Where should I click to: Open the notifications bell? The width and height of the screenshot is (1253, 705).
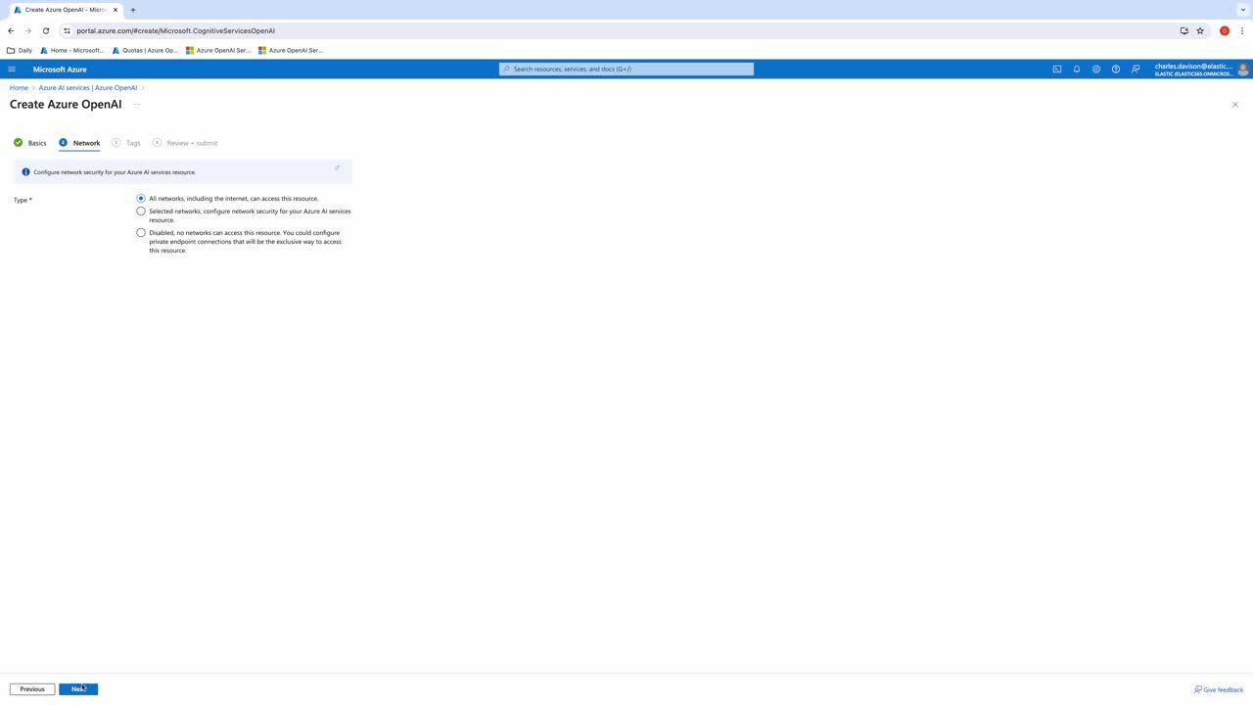[x=1077, y=70]
